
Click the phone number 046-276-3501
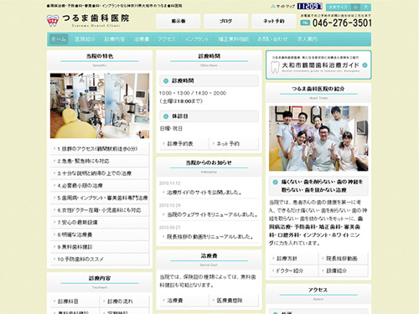(342, 23)
